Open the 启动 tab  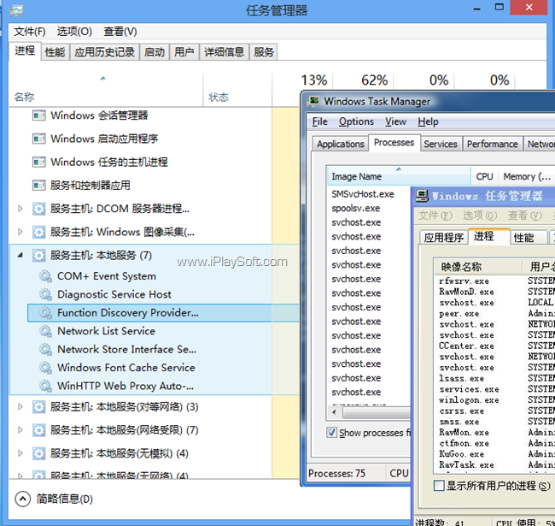155,52
